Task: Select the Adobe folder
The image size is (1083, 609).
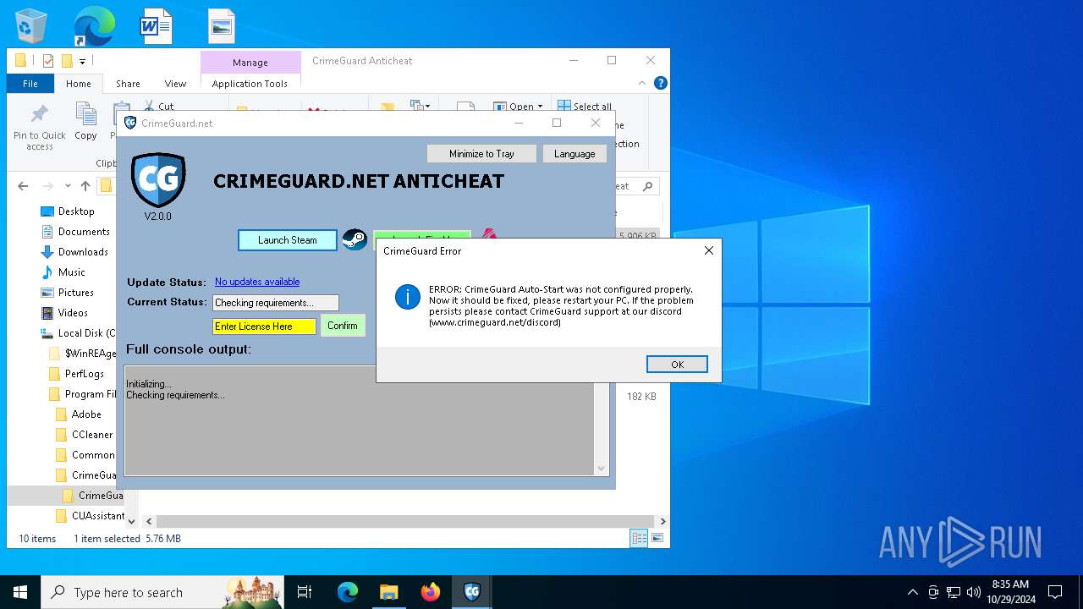Action: [86, 414]
